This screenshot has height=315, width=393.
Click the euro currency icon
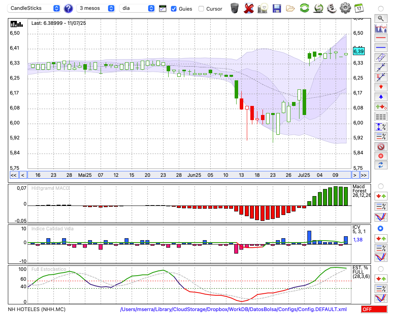[x=332, y=8]
